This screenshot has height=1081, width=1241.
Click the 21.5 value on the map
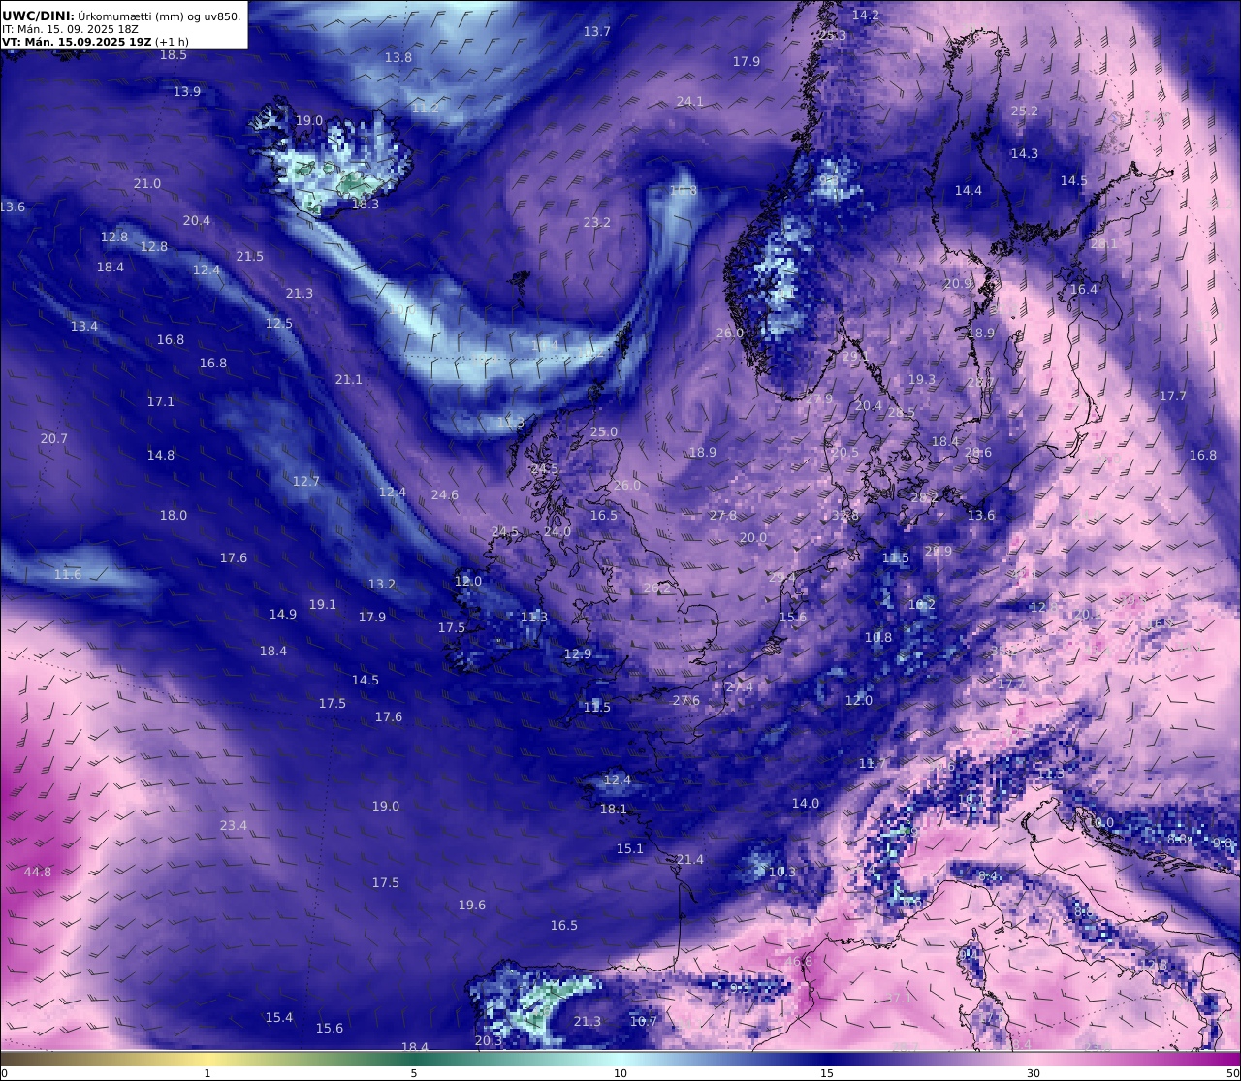point(249,256)
